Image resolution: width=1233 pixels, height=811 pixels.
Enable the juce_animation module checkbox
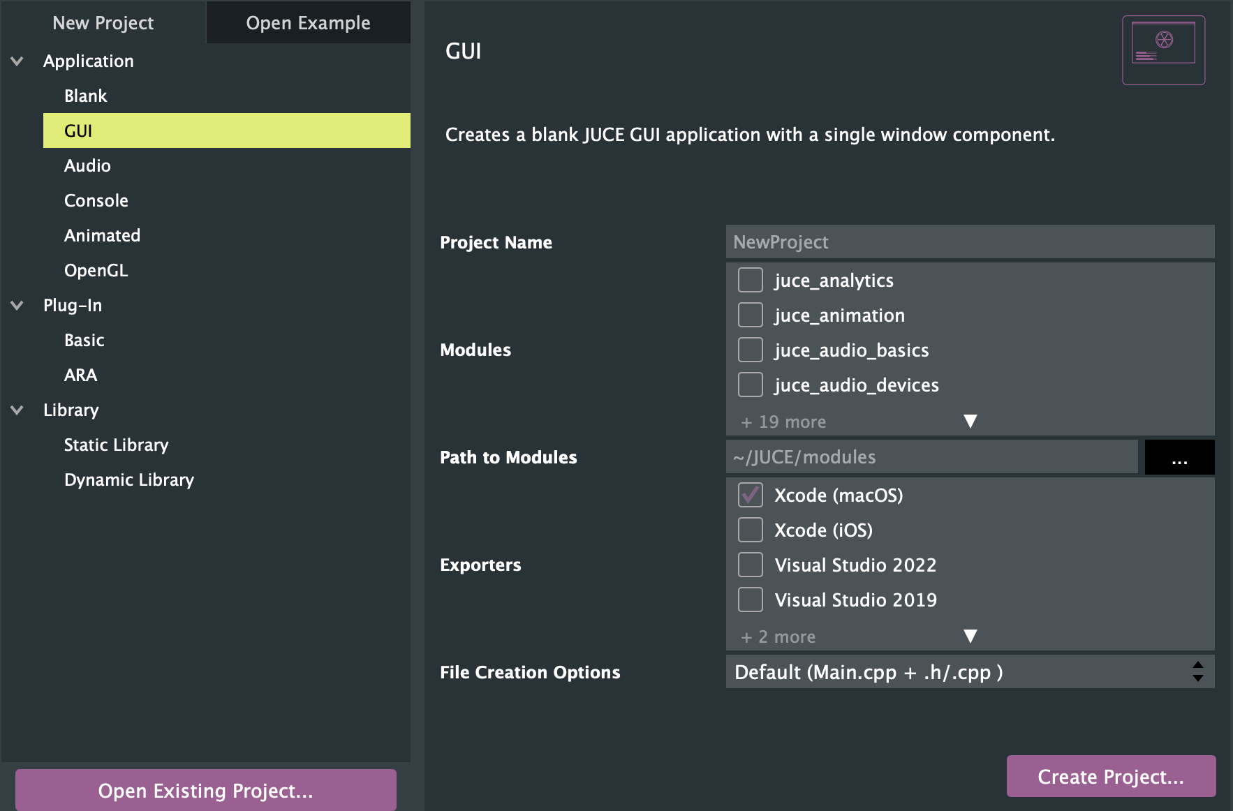pos(751,315)
